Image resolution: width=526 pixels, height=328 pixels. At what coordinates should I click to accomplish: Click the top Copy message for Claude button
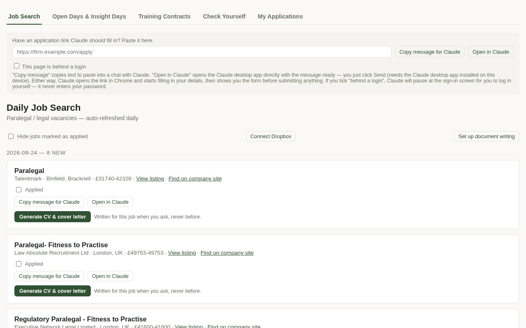(x=430, y=52)
